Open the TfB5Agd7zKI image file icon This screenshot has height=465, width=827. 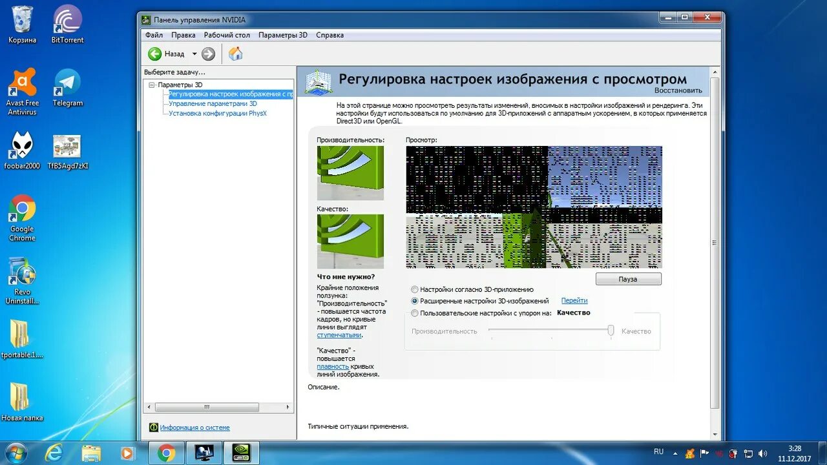[x=68, y=151]
